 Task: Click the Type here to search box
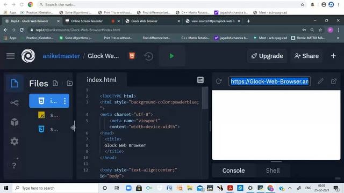[55, 188]
